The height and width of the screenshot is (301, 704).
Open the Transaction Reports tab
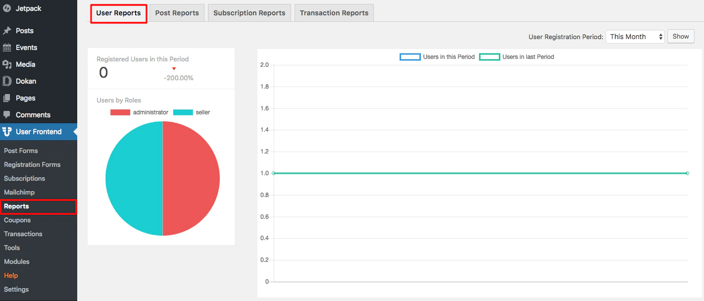334,13
